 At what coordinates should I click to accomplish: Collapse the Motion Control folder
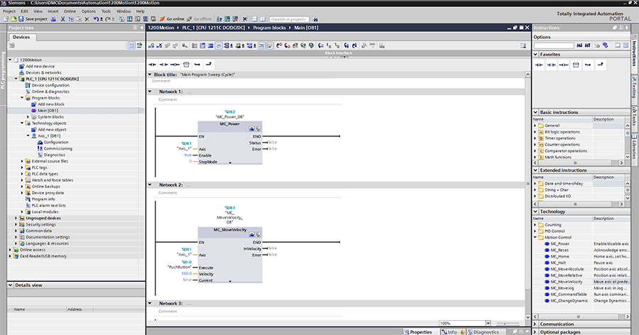pyautogui.click(x=535, y=237)
